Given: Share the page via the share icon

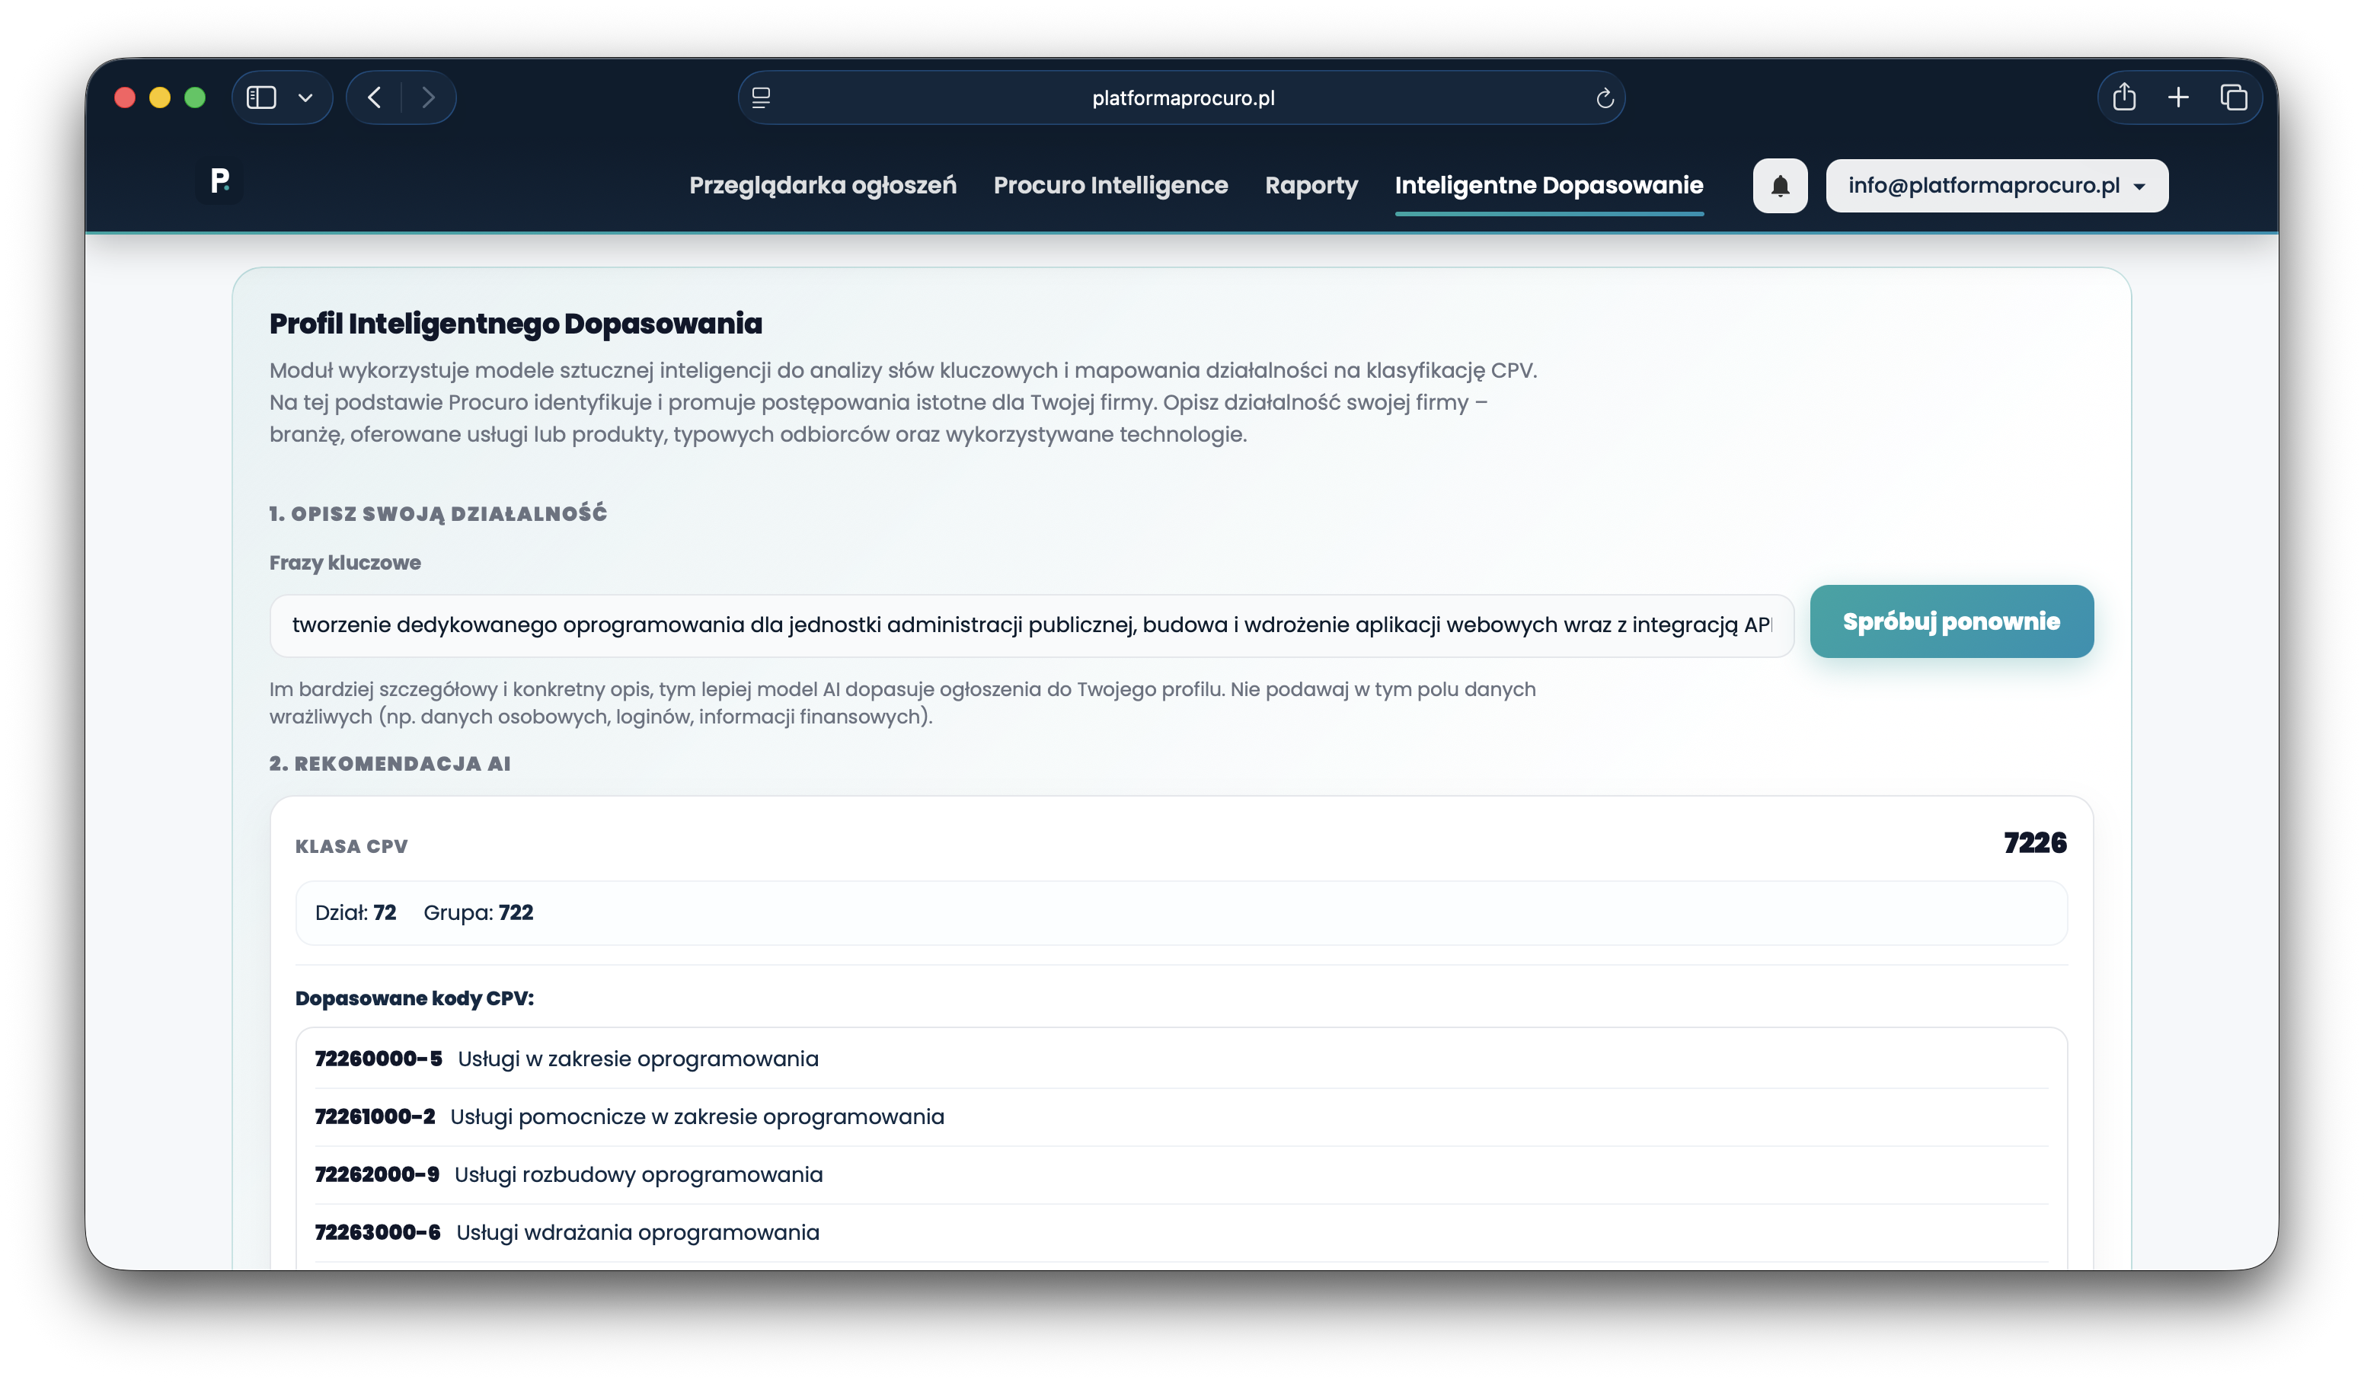Looking at the screenshot, I should coord(2124,97).
